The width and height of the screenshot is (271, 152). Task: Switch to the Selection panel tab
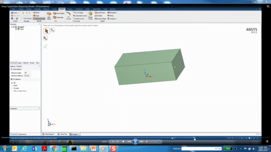tap(26, 63)
